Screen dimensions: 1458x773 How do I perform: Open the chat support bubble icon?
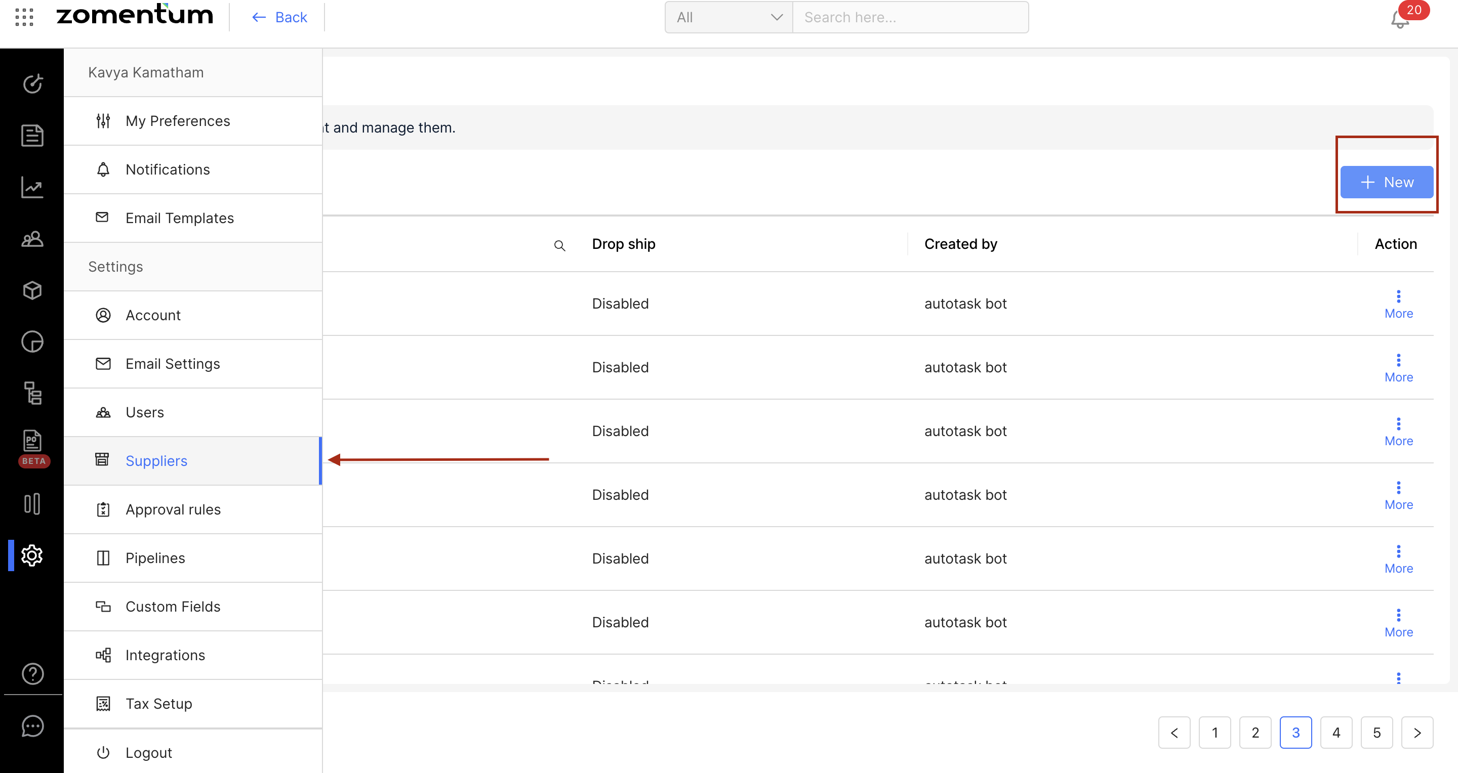[32, 726]
